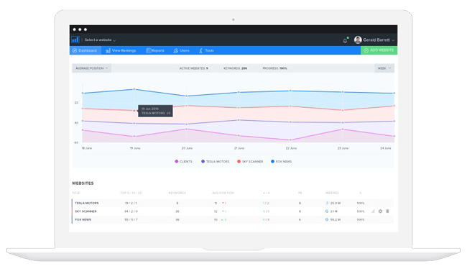Expand the Select a website dropdown
Screen dimensions: 467x274
coord(100,40)
